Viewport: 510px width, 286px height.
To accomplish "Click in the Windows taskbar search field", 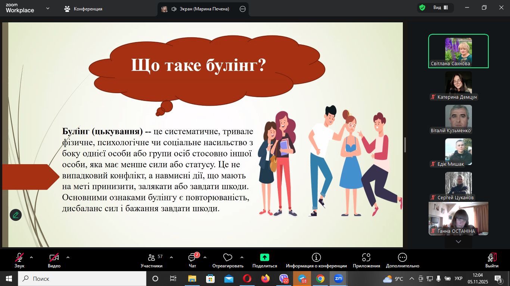I will (82, 279).
